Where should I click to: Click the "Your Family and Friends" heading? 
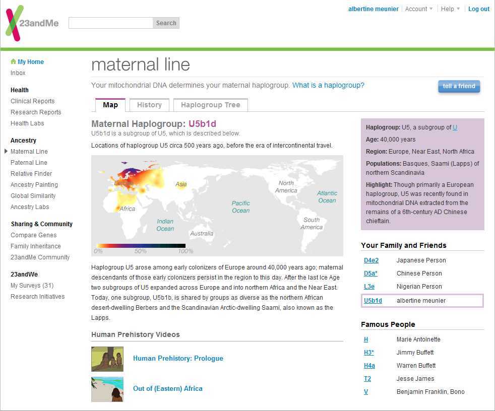pyautogui.click(x=404, y=245)
